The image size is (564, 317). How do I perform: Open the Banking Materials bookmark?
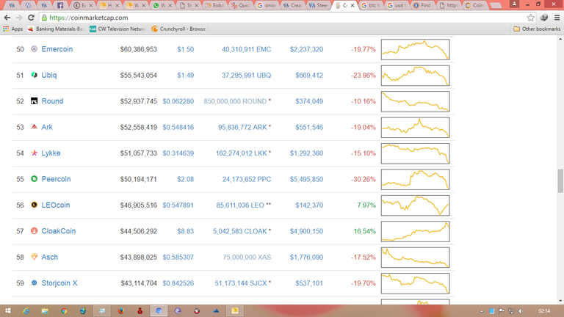pos(56,29)
